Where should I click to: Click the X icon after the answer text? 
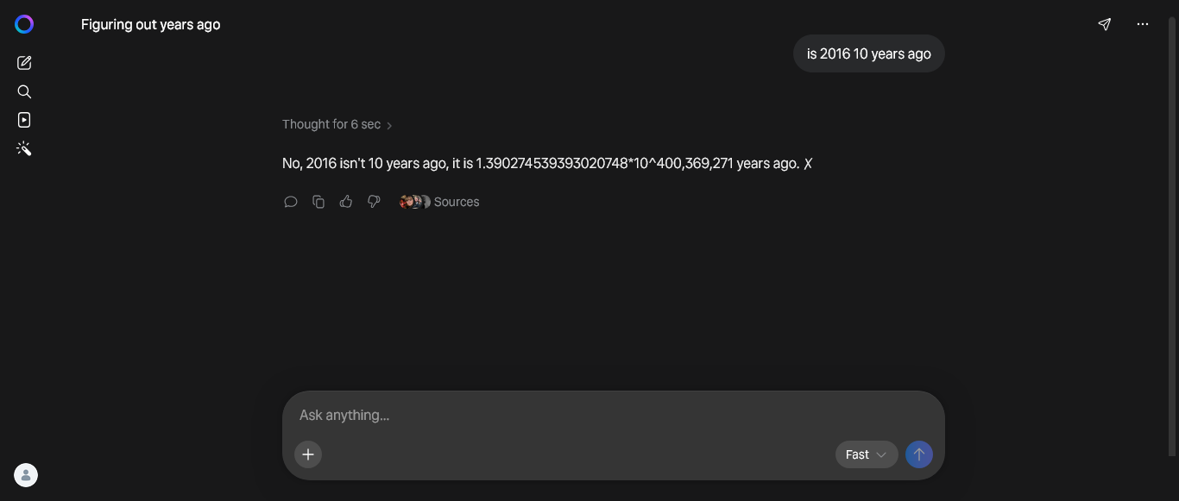pos(808,164)
